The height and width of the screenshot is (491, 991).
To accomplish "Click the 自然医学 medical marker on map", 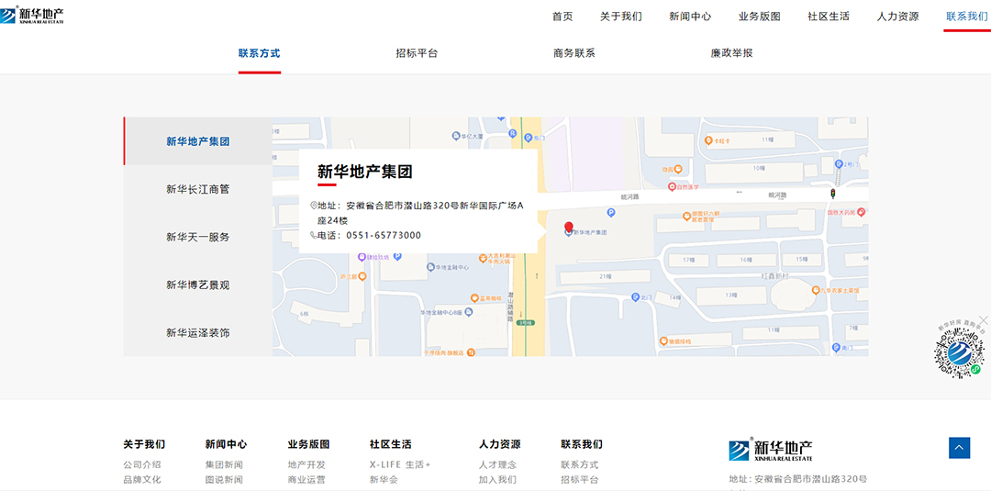I will (x=672, y=186).
